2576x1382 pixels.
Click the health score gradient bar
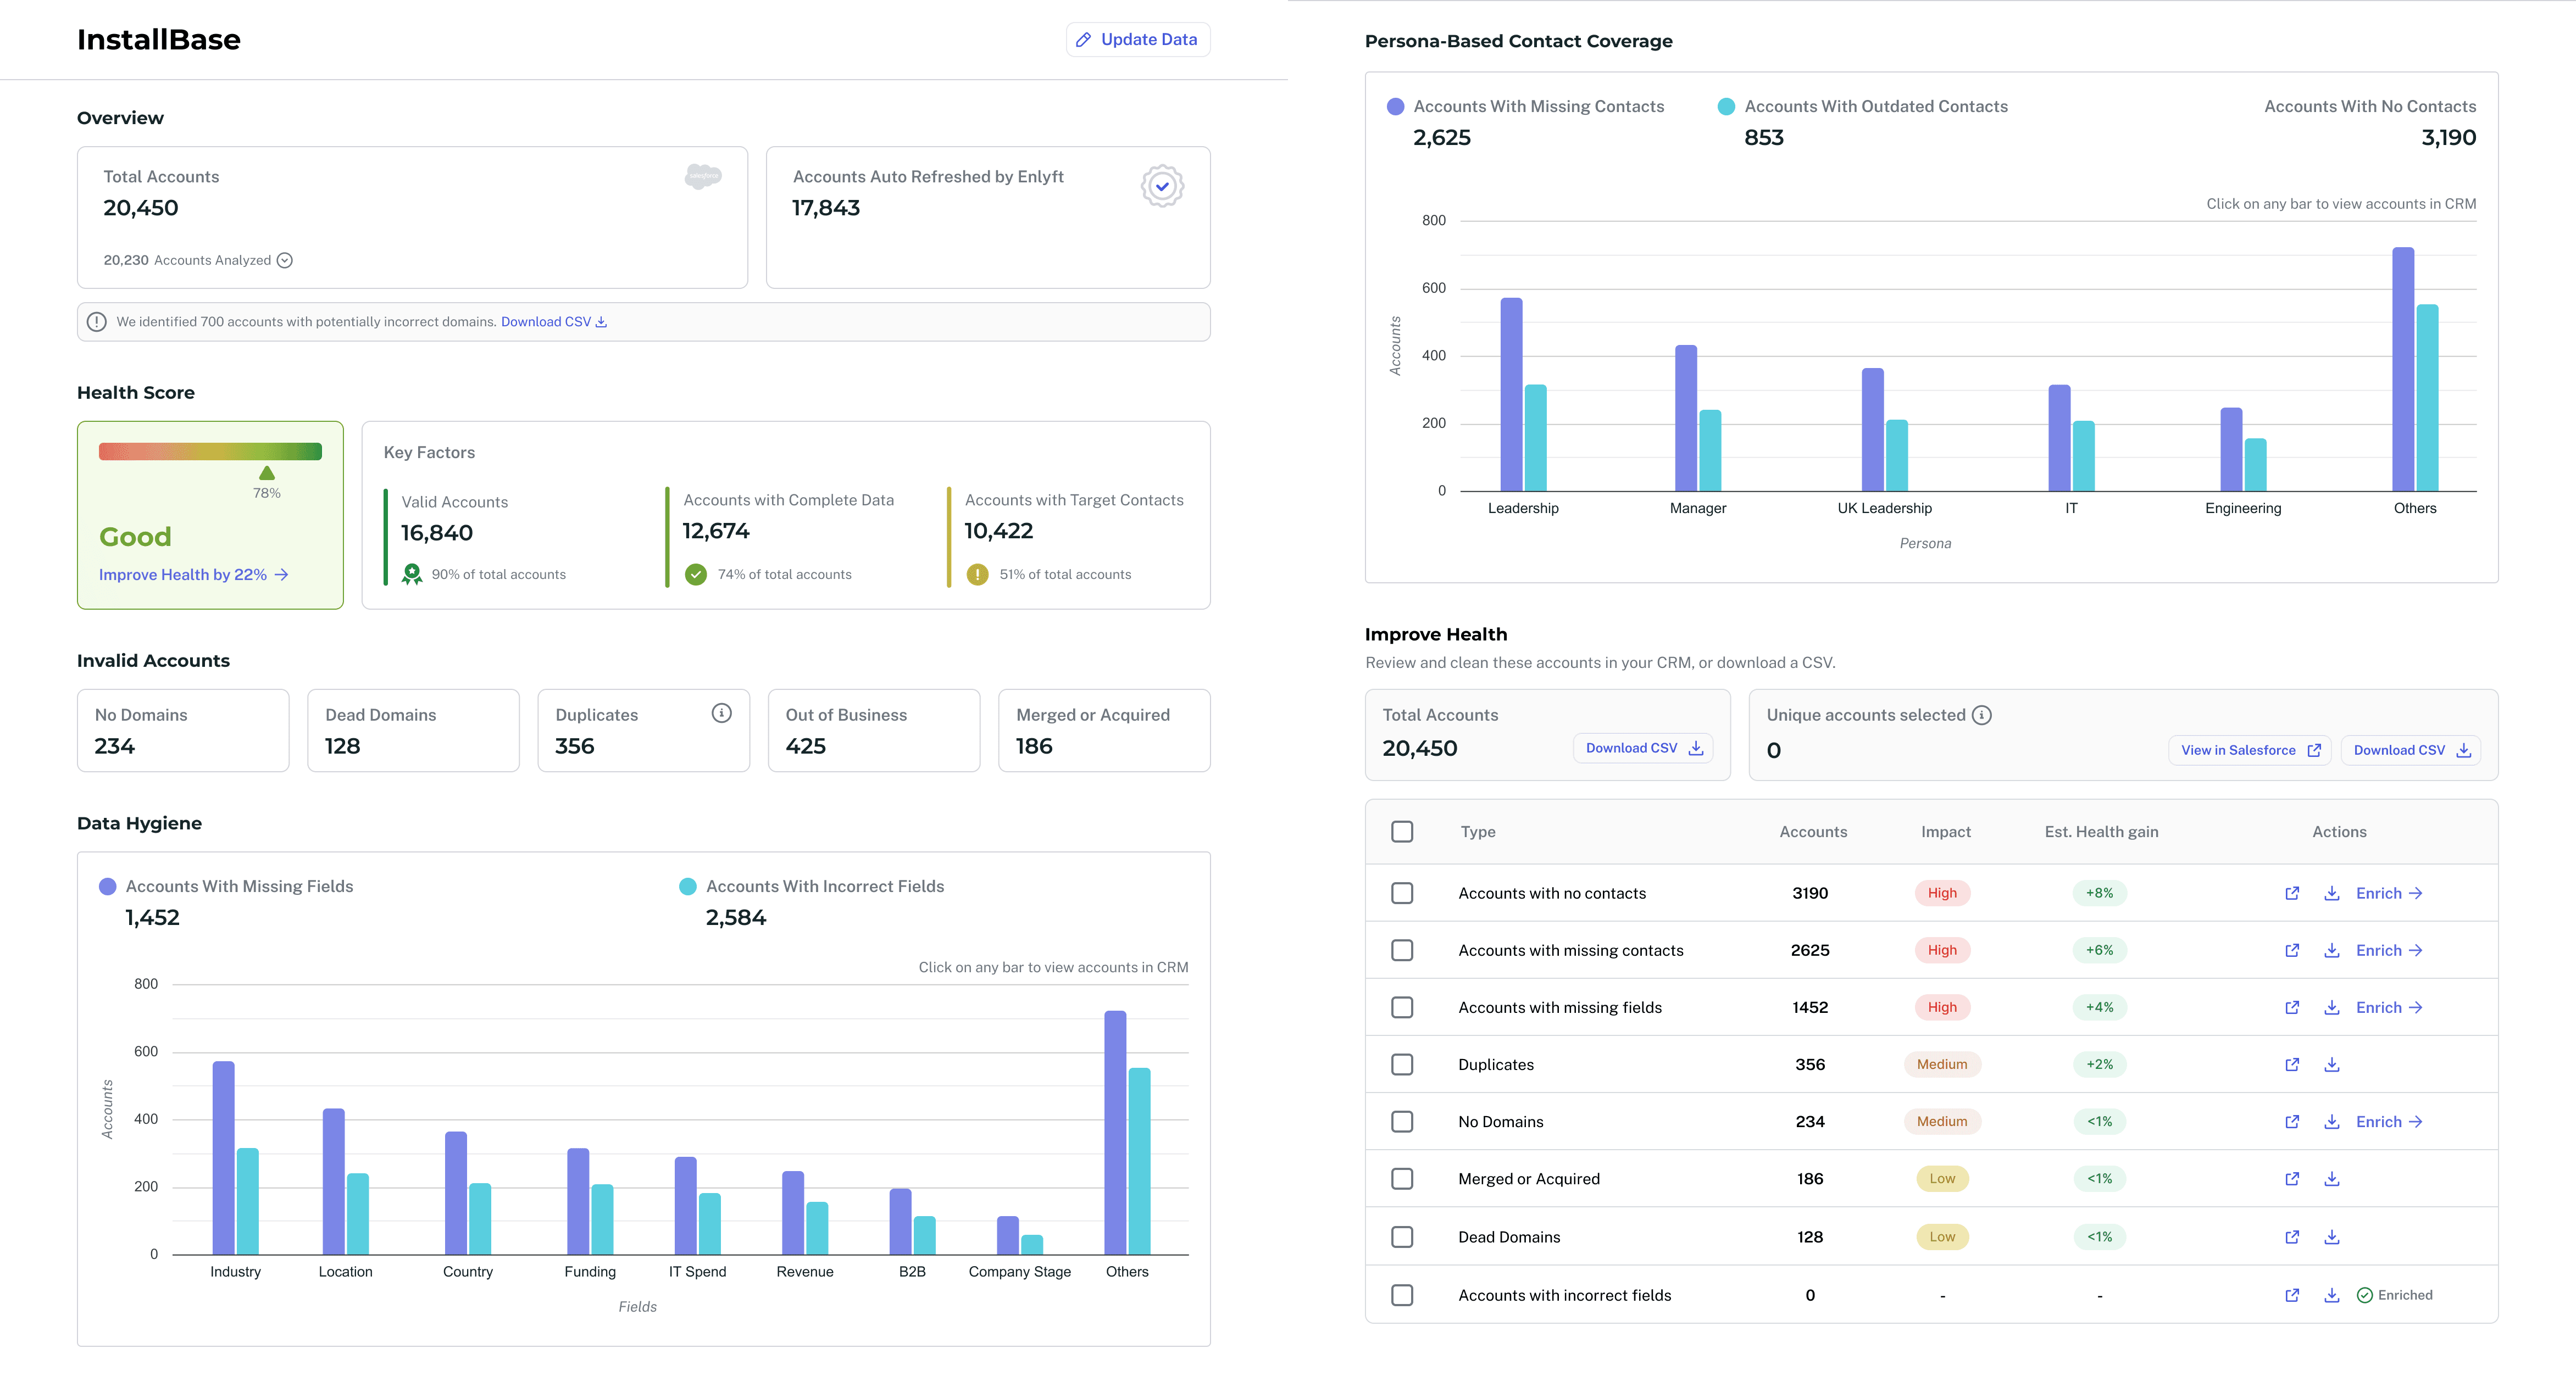coord(210,452)
